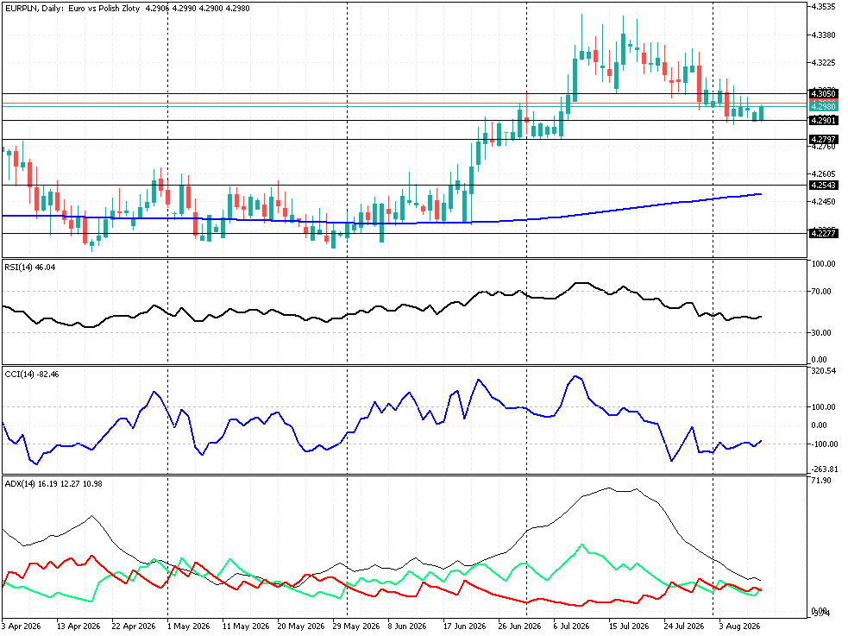Click the 4.3380 price scale value
The width and height of the screenshot is (848, 636).
(x=822, y=35)
